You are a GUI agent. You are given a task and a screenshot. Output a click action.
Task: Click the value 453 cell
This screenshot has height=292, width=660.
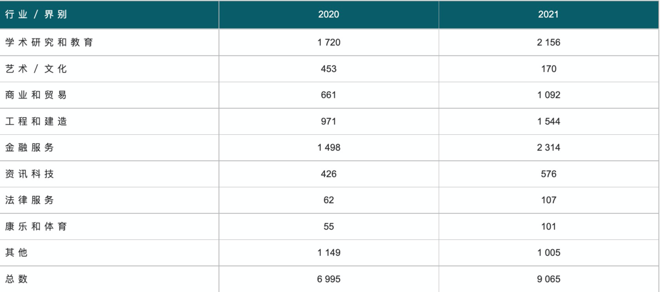pyautogui.click(x=329, y=69)
